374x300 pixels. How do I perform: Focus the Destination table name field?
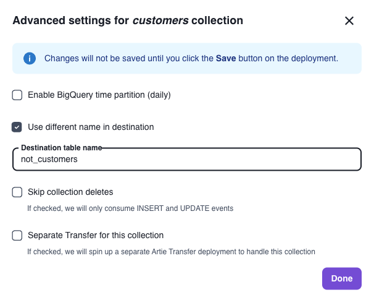click(187, 159)
